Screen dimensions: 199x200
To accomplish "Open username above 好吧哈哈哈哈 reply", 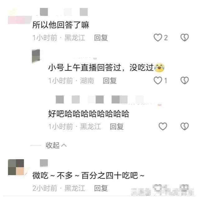I will point(100,100).
